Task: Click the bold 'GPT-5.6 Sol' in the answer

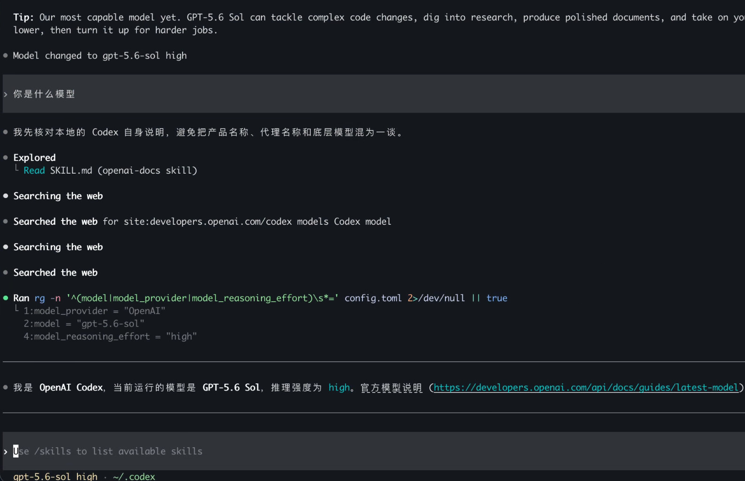Action: point(231,388)
